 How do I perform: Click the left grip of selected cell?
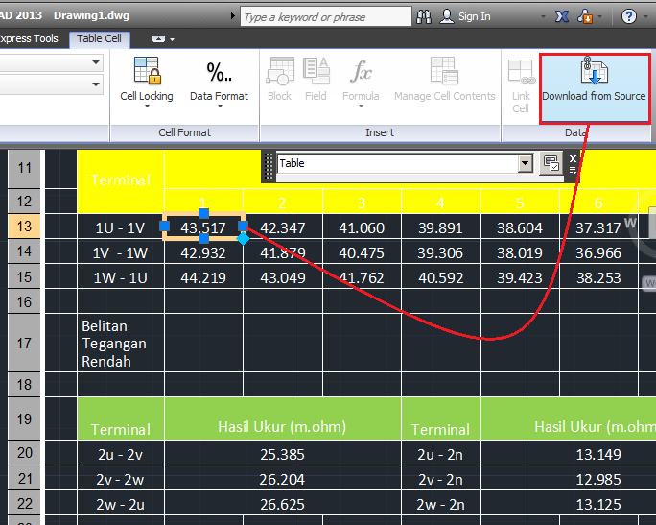click(x=165, y=227)
